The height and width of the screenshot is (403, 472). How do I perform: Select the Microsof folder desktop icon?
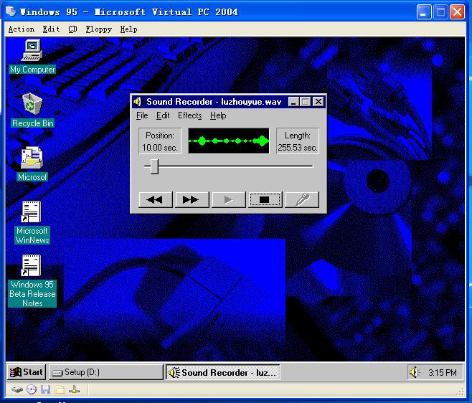pos(32,164)
